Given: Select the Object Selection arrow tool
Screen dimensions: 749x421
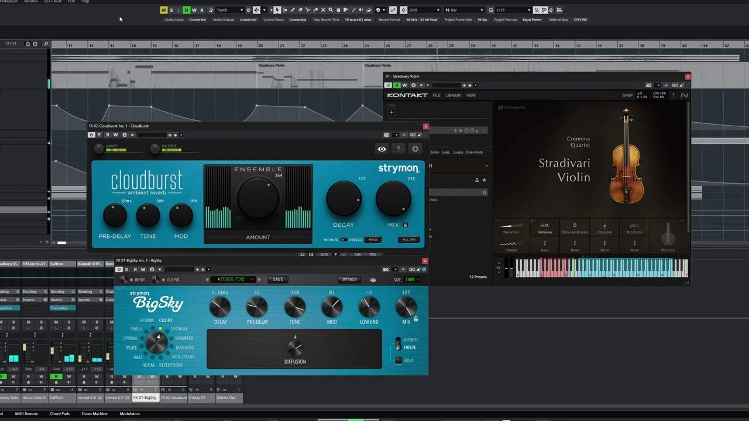Looking at the screenshot, I should point(277,10).
